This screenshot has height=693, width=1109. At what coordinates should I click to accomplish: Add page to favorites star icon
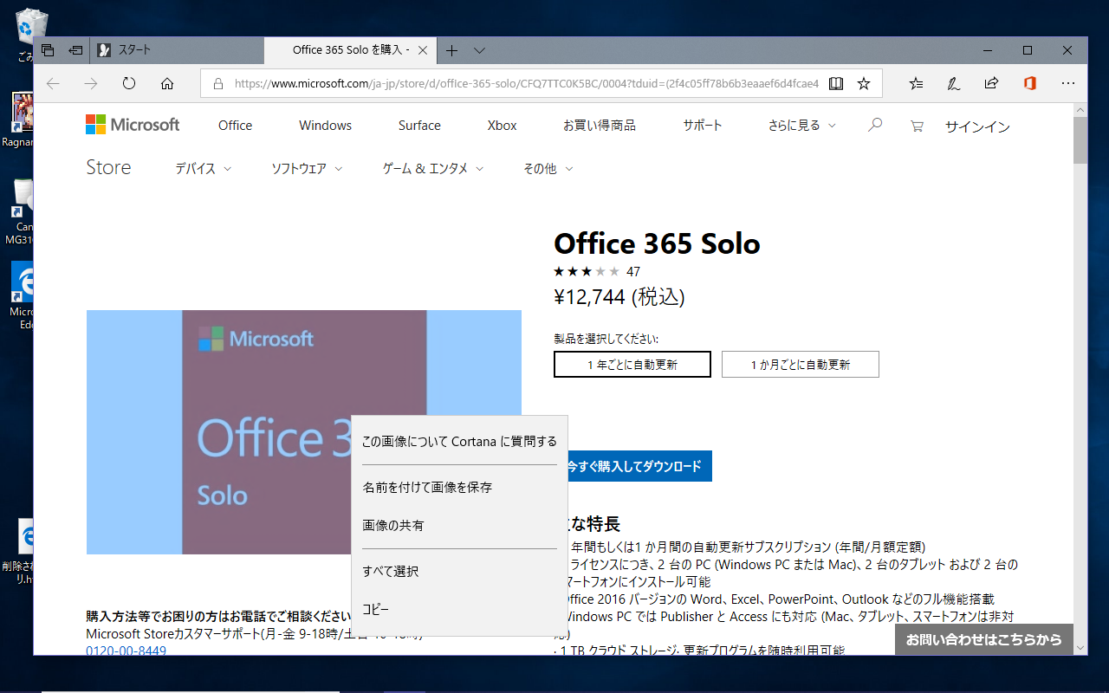click(864, 84)
